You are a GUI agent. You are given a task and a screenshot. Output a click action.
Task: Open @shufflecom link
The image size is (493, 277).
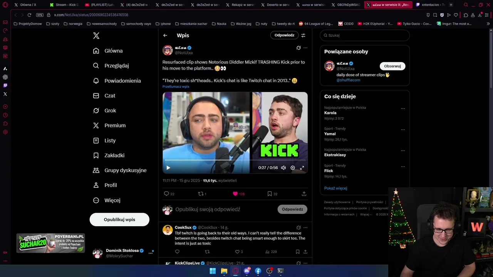click(348, 80)
